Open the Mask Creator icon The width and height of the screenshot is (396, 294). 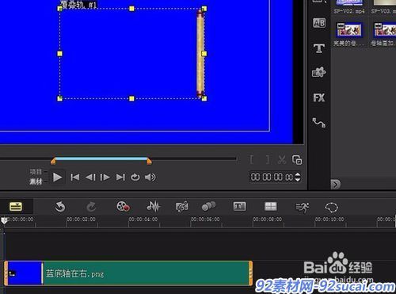[332, 208]
